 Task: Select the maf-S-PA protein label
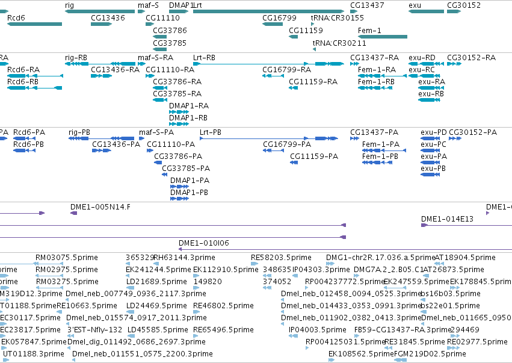coord(156,132)
